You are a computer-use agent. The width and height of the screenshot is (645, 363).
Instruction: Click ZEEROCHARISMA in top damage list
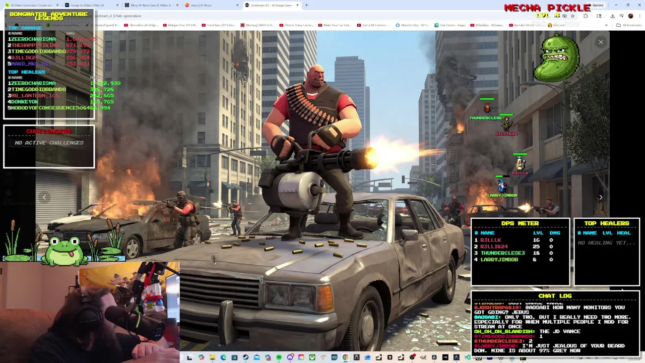point(33,39)
